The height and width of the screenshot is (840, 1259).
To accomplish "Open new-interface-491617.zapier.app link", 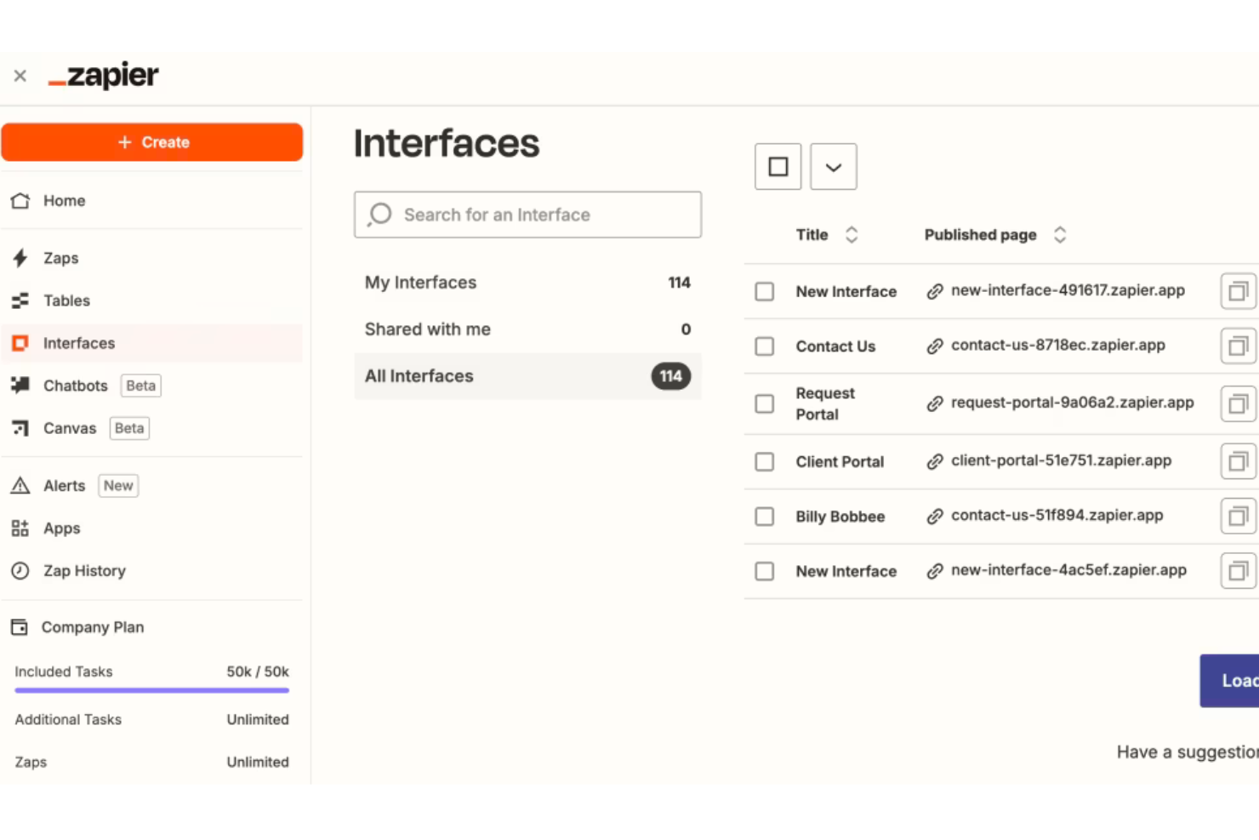I will [1068, 290].
